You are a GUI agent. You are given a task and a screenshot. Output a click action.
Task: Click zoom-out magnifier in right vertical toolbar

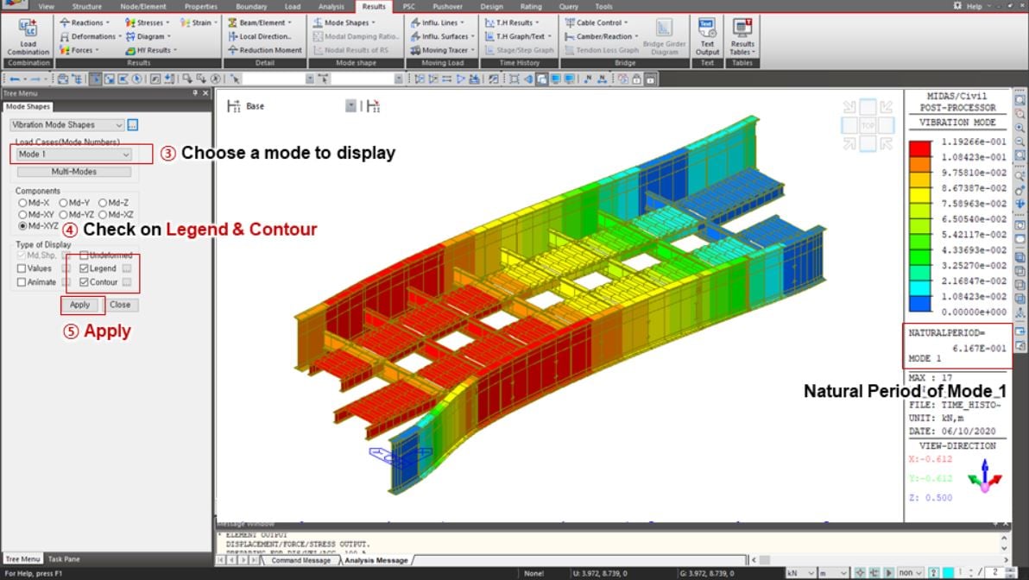click(1020, 142)
